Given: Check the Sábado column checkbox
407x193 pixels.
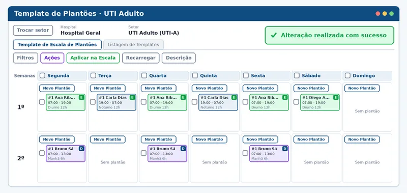Looking at the screenshot, I should tap(297, 75).
